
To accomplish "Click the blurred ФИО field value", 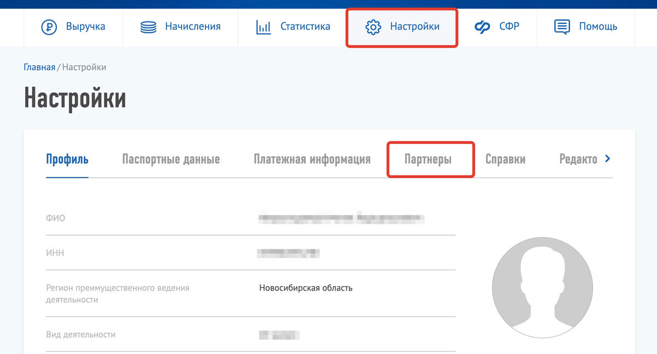I will (x=342, y=218).
